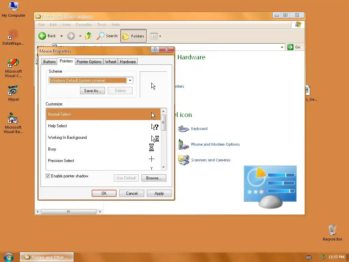Open the Help menu
The height and width of the screenshot is (262, 349).
(116, 25)
